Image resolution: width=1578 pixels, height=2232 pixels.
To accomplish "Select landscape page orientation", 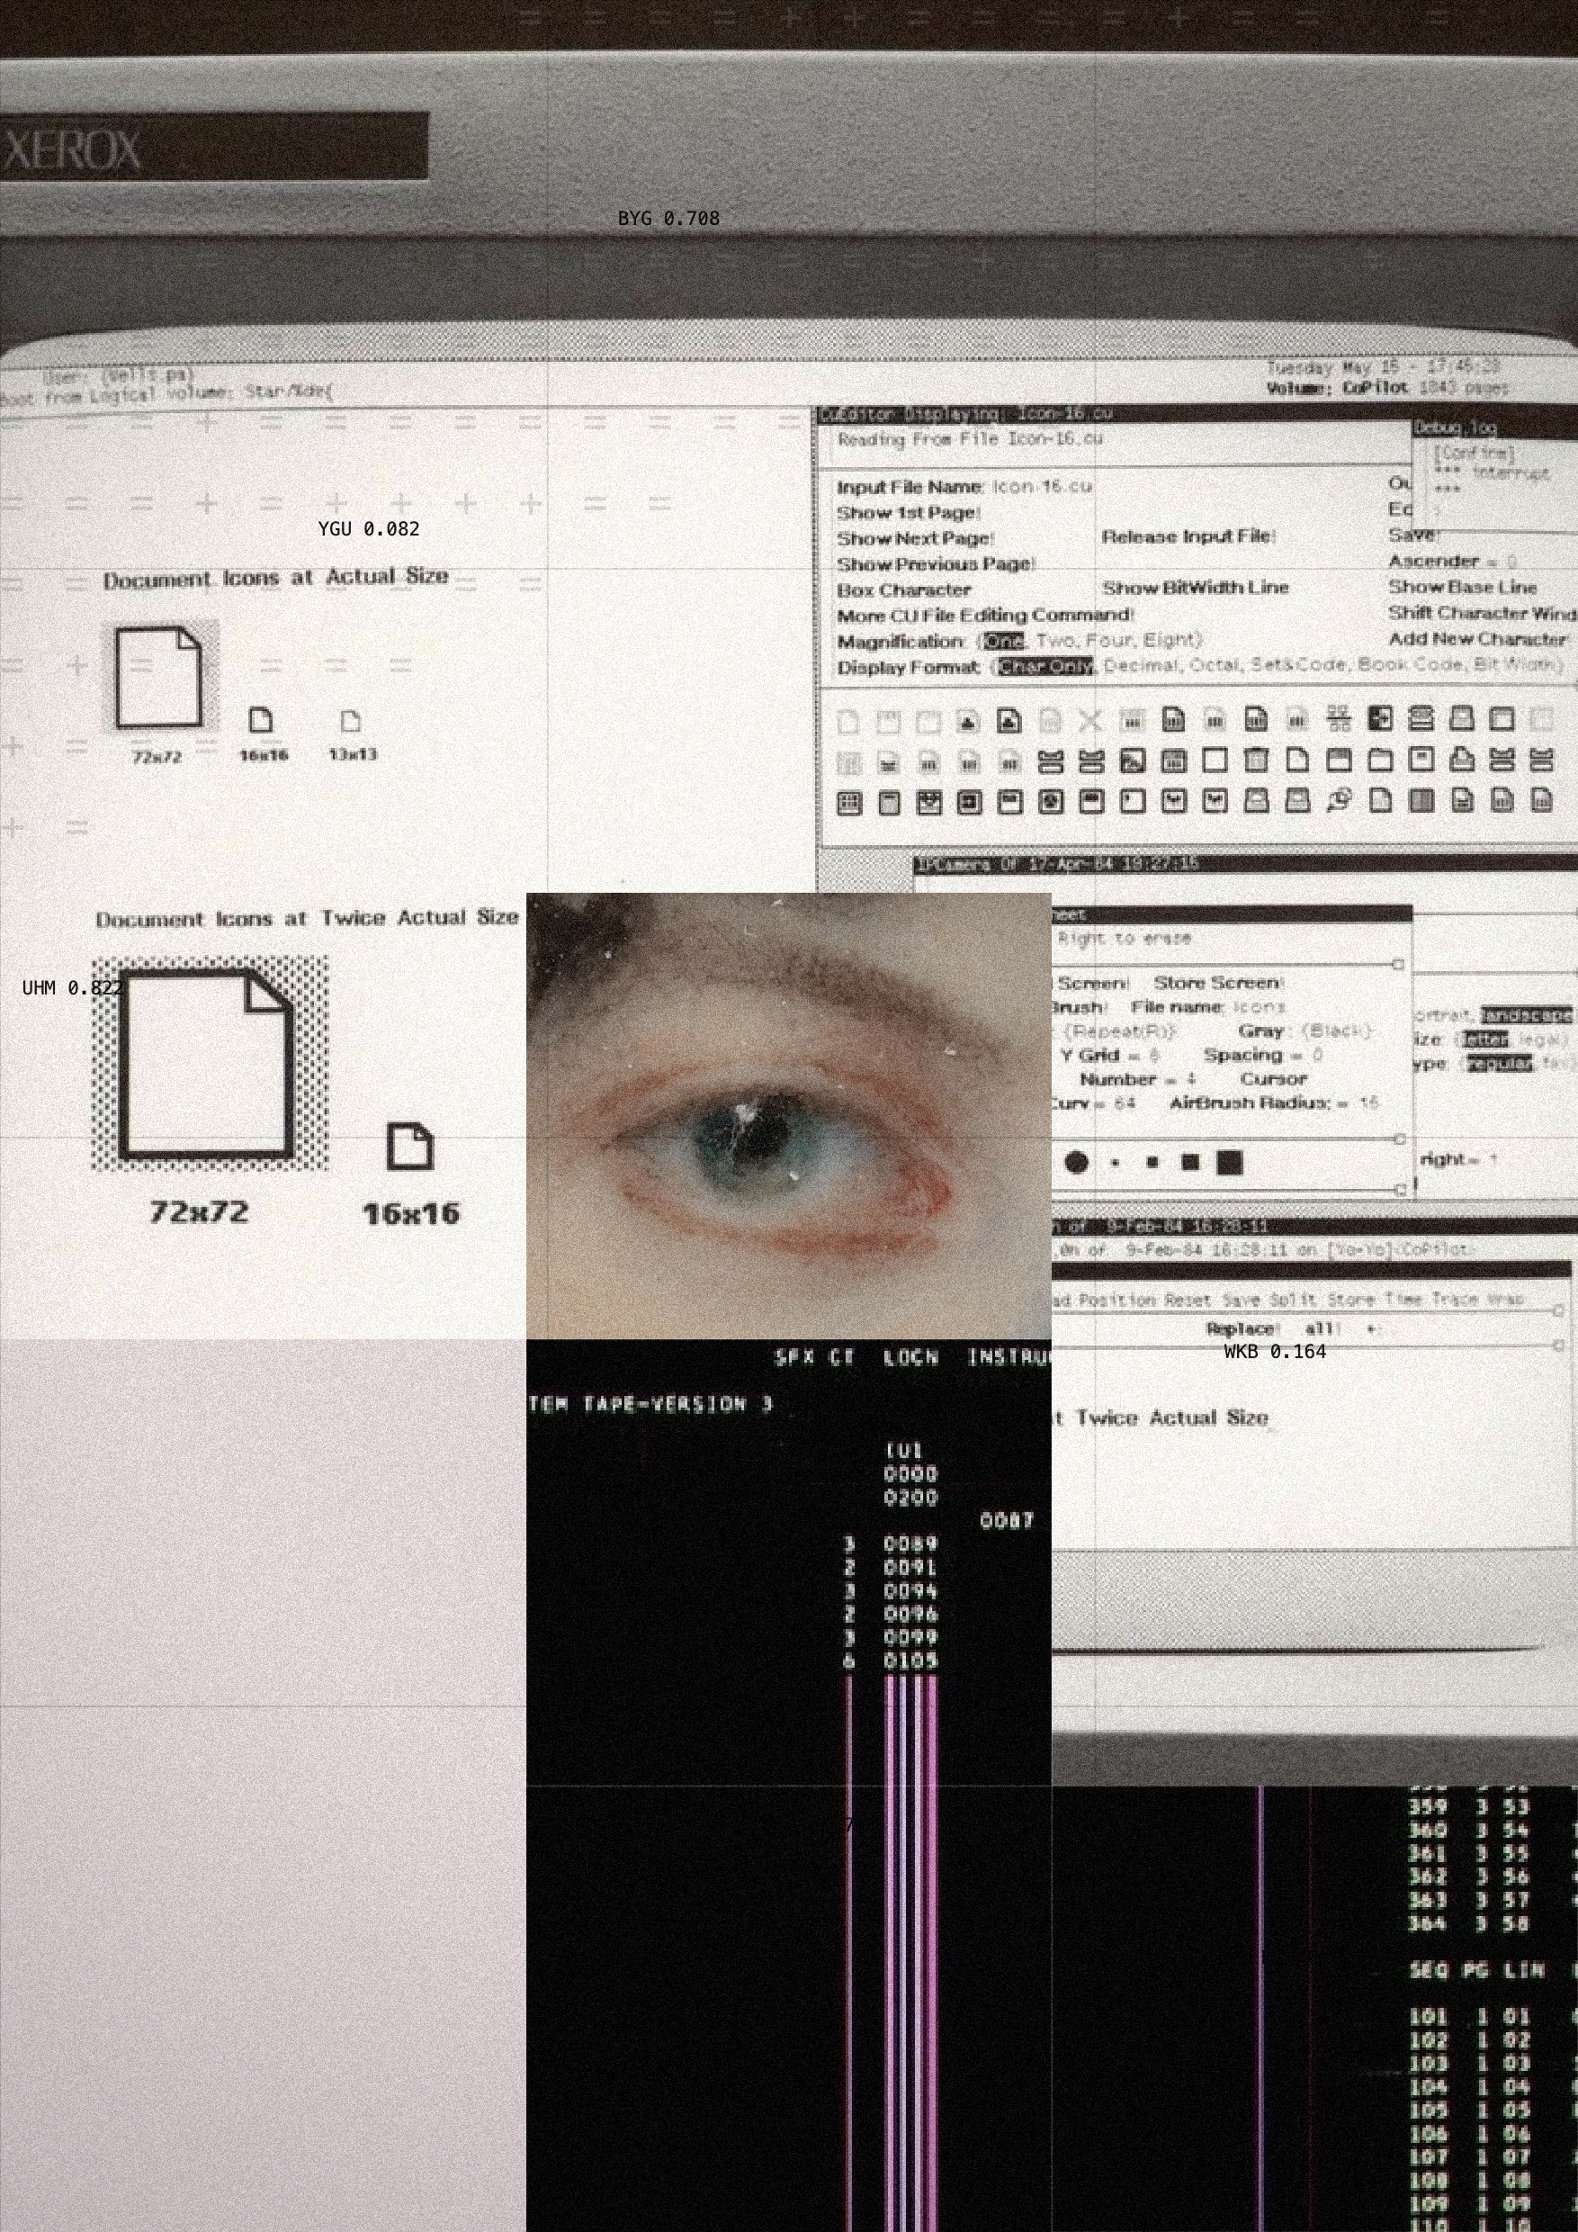I will [x=1525, y=1015].
